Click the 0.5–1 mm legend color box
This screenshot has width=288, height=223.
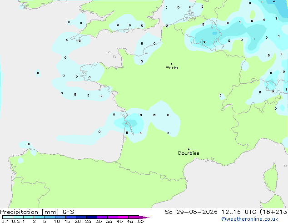[18, 217]
